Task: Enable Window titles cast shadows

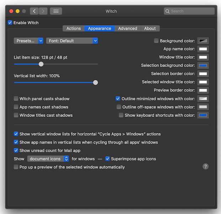Action: coord(16,115)
